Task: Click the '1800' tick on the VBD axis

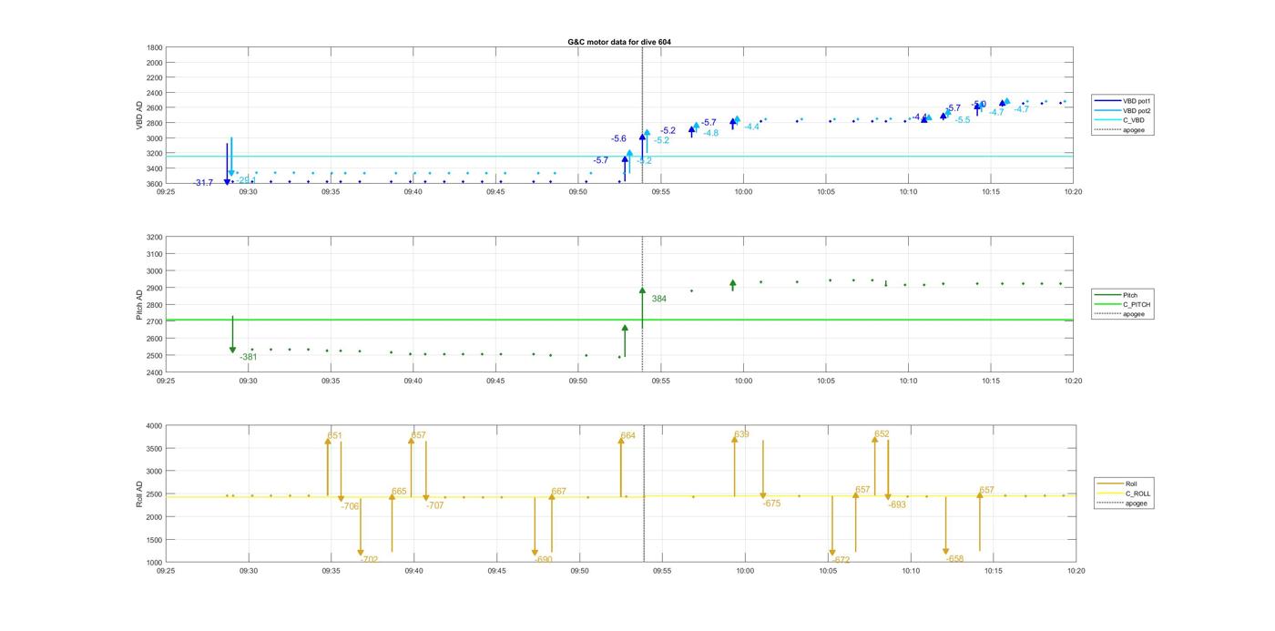Action: point(155,47)
